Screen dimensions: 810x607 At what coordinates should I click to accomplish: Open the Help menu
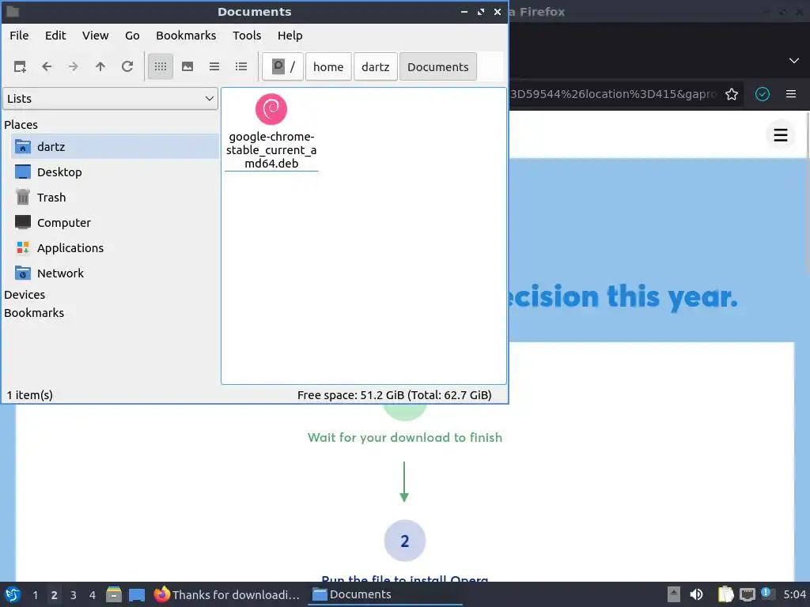(x=290, y=36)
